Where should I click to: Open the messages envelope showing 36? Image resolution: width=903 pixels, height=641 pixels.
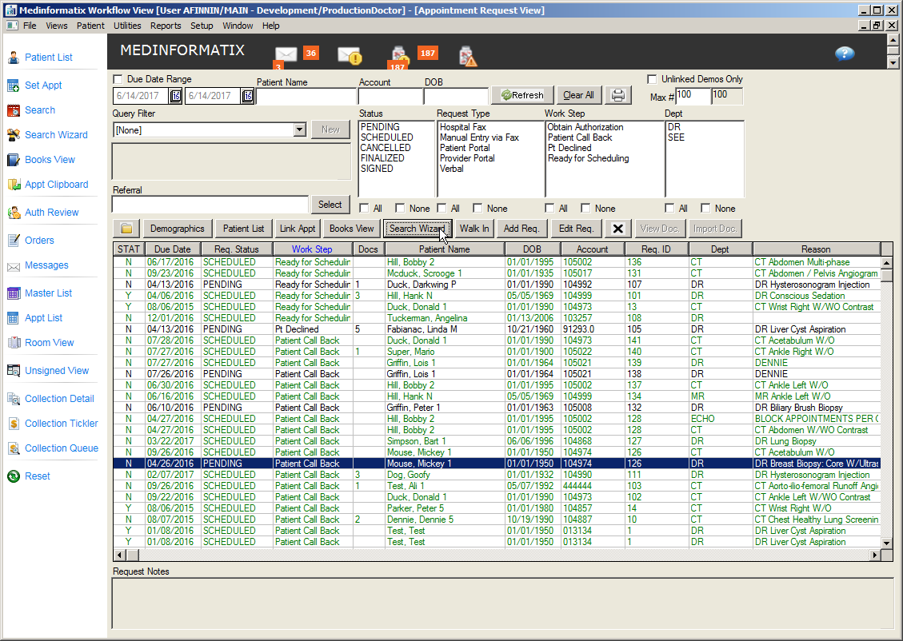click(286, 54)
